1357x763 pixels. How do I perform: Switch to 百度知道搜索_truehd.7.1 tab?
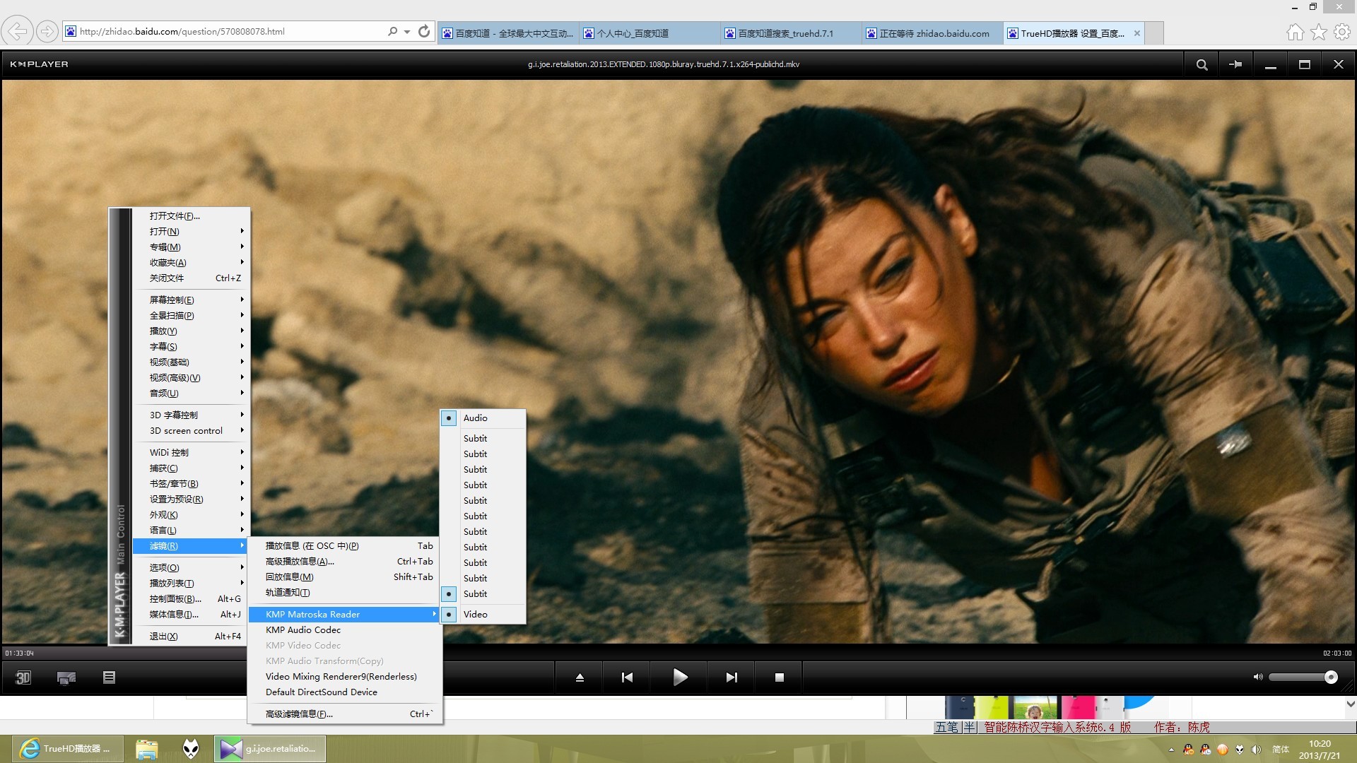[x=790, y=33]
